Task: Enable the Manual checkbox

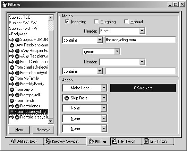Action: (x=126, y=22)
